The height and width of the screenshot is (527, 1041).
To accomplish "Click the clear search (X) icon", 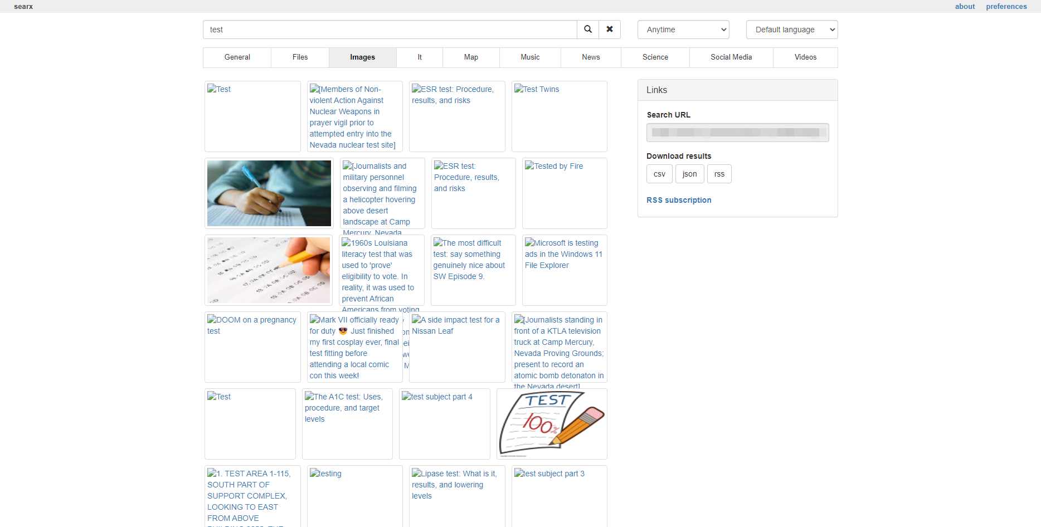I will pos(609,29).
